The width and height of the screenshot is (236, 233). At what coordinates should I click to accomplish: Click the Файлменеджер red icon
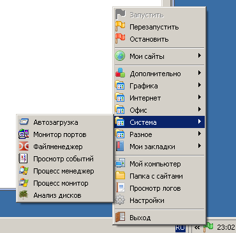click(x=24, y=147)
